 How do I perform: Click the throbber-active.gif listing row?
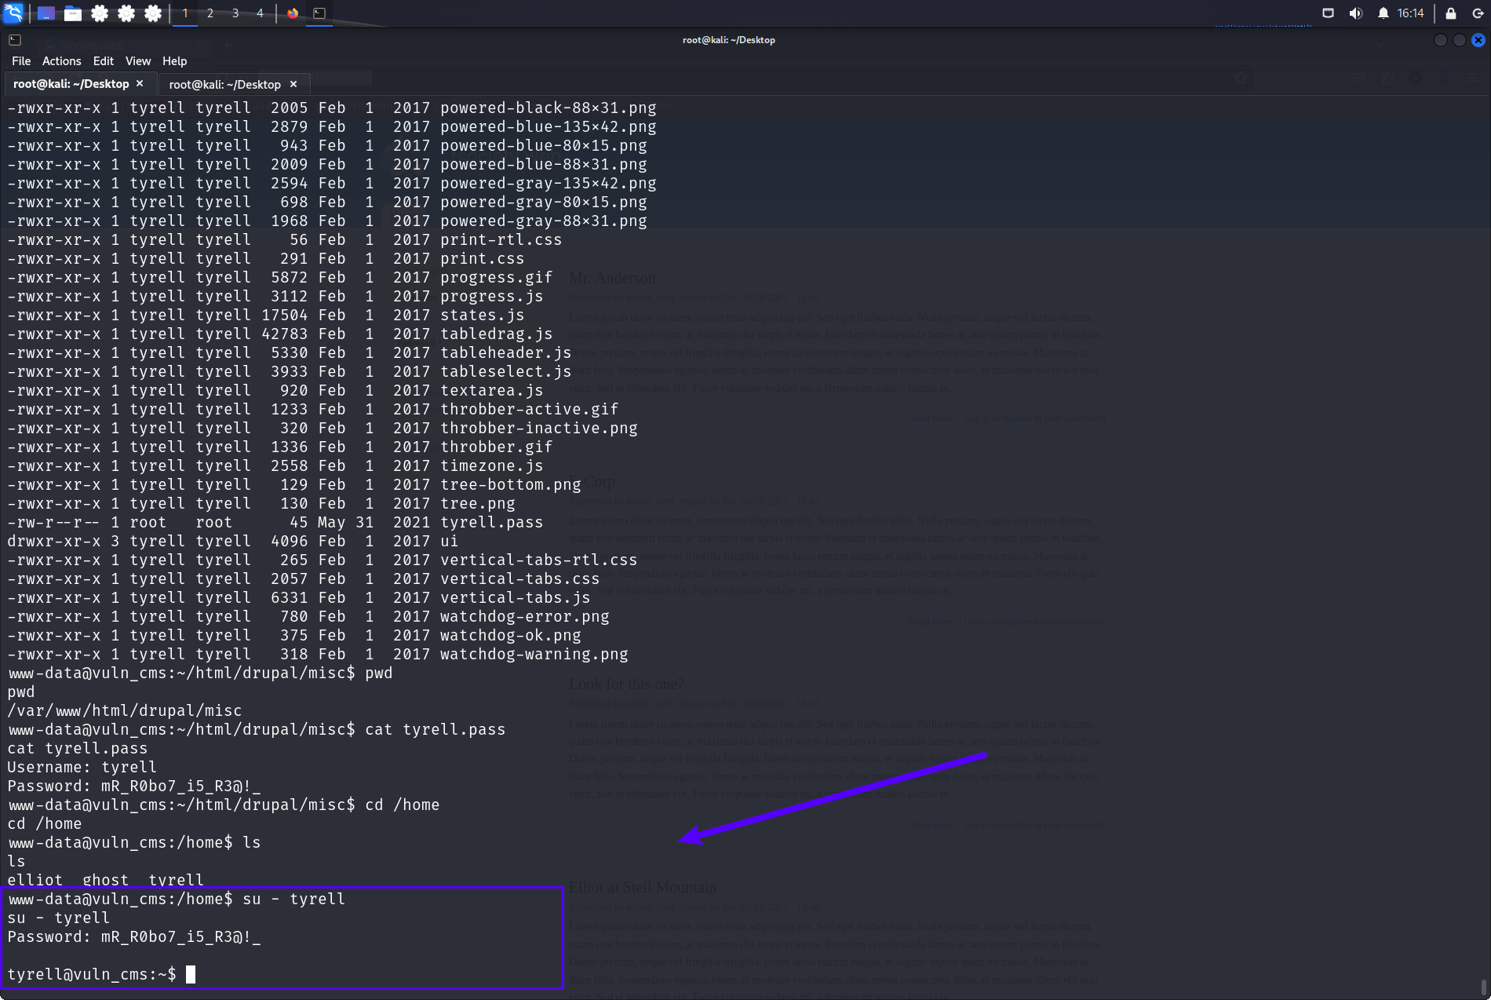[312, 409]
